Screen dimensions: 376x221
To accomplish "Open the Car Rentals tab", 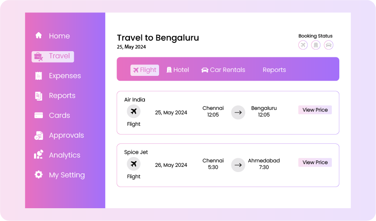I will click(223, 70).
